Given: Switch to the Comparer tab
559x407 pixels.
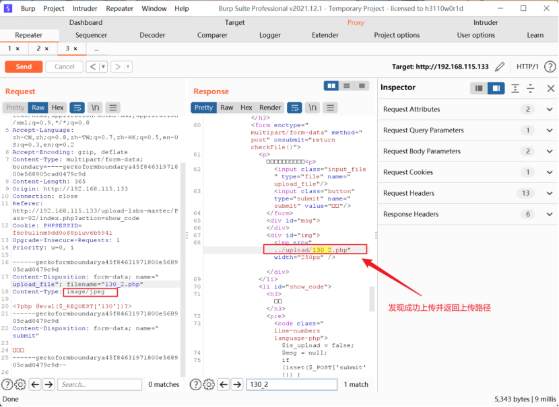Looking at the screenshot, I should click(212, 35).
